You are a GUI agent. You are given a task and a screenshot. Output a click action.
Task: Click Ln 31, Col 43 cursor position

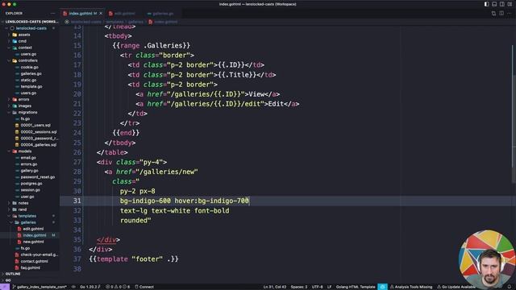point(274,287)
